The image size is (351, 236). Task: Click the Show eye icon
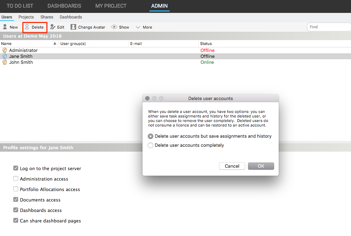(x=114, y=27)
